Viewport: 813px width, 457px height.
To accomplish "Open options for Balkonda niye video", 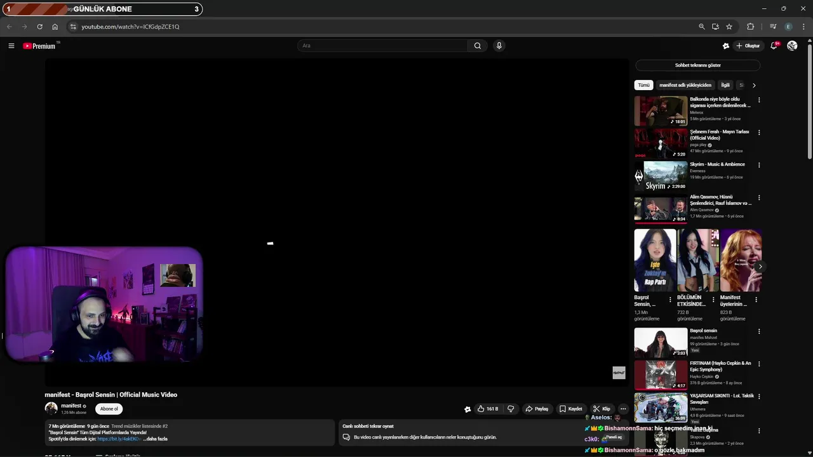I will (758, 100).
